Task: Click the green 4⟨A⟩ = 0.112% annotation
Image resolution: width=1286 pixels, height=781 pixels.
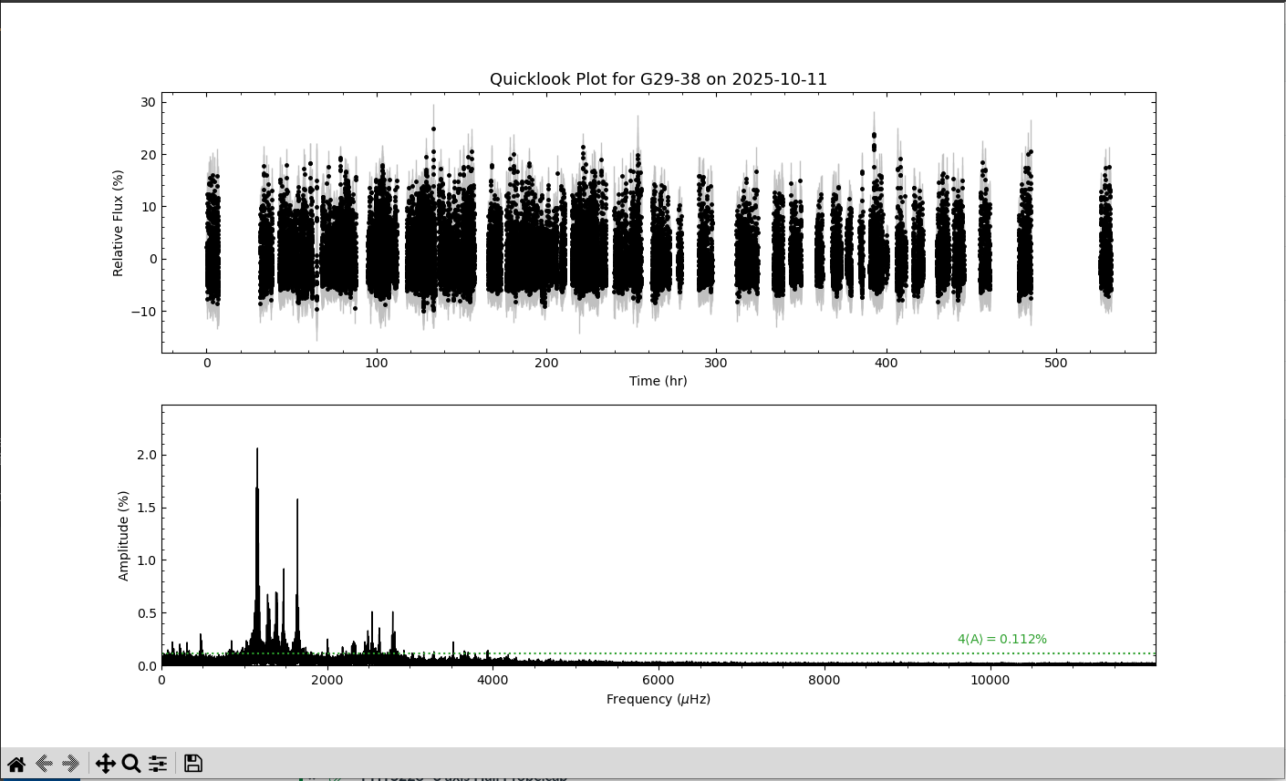Action: pos(1001,640)
